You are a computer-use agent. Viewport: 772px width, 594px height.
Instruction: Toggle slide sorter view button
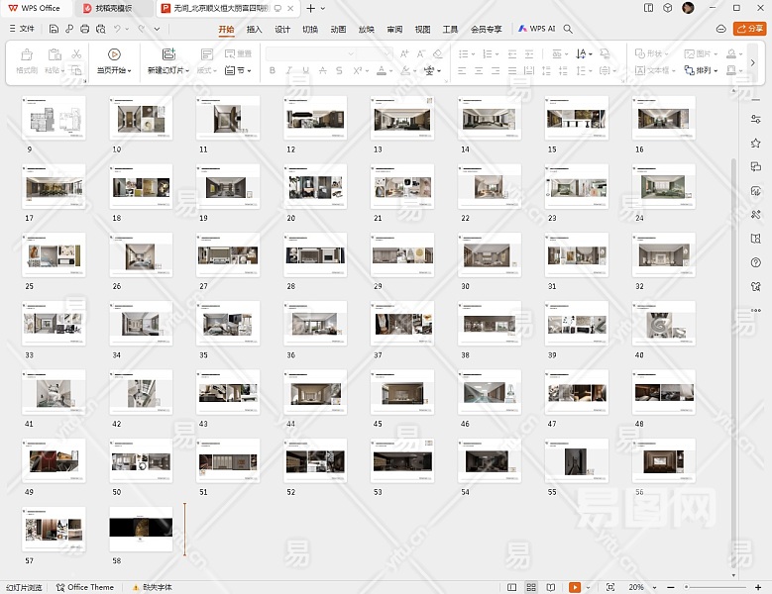pyautogui.click(x=531, y=587)
